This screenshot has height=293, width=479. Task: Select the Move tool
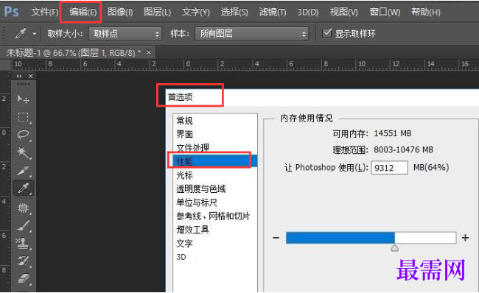coord(24,99)
